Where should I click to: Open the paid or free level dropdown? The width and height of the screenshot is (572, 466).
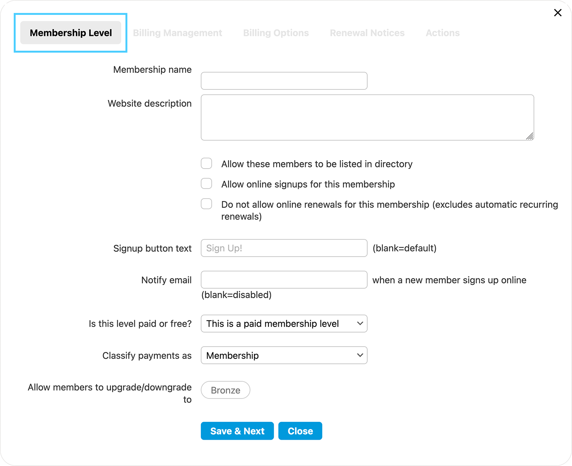(284, 323)
